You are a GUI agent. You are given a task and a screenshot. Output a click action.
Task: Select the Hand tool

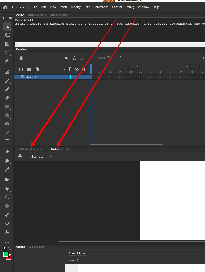pyautogui.click(x=7, y=189)
